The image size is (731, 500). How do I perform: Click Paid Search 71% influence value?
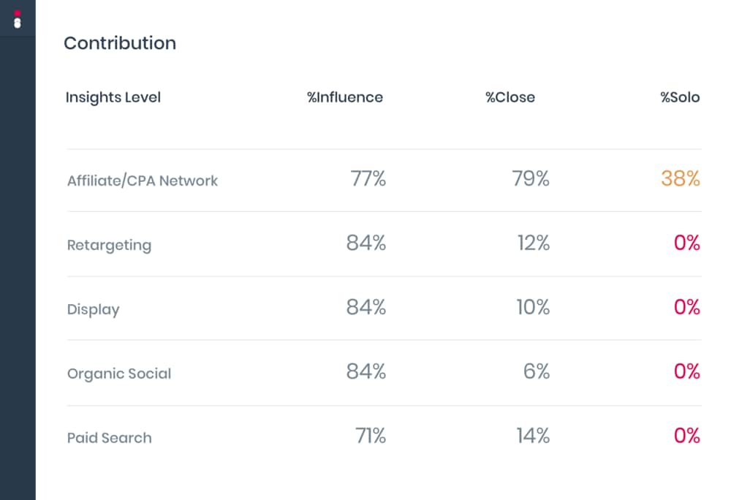coord(371,436)
